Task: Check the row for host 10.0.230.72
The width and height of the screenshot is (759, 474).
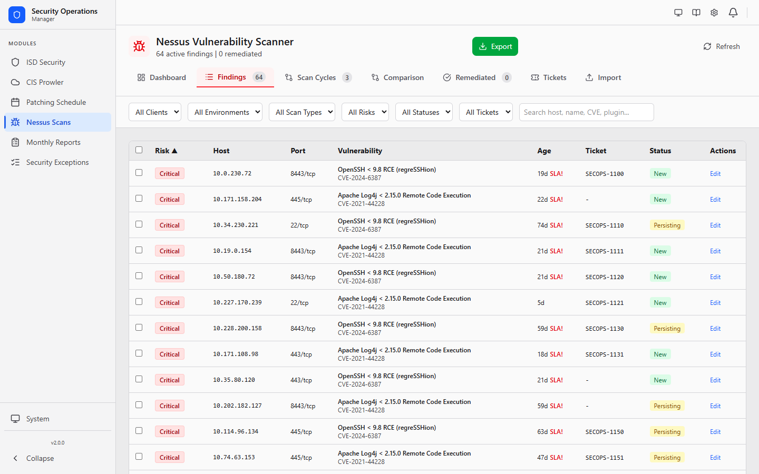Action: pos(139,173)
